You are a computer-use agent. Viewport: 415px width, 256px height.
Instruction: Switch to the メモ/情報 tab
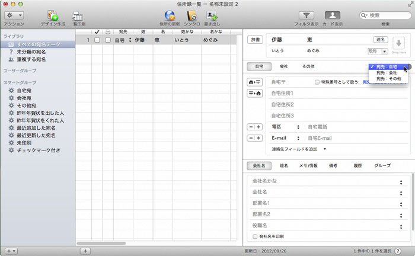pos(308,166)
